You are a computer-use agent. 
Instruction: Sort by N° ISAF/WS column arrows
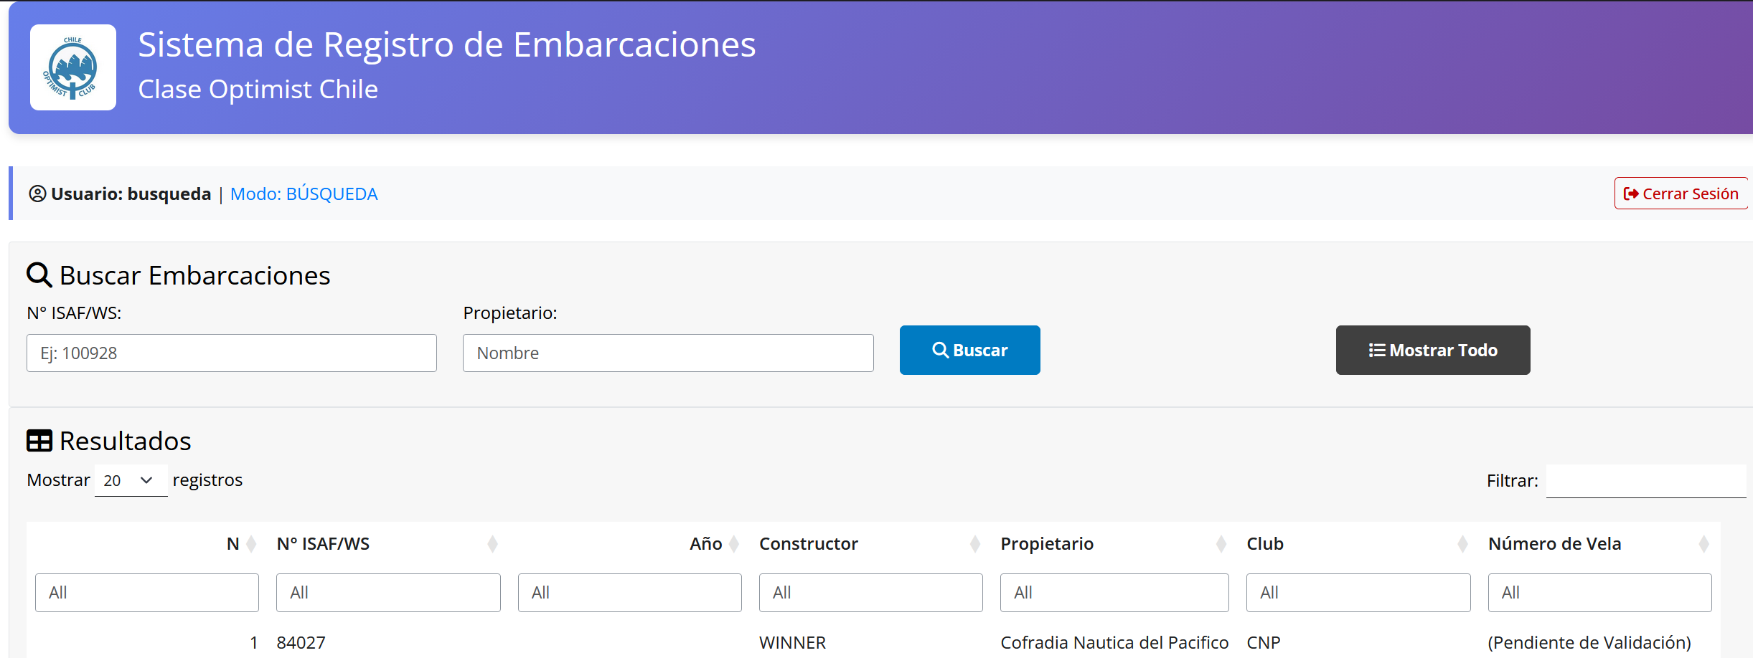pyautogui.click(x=492, y=544)
